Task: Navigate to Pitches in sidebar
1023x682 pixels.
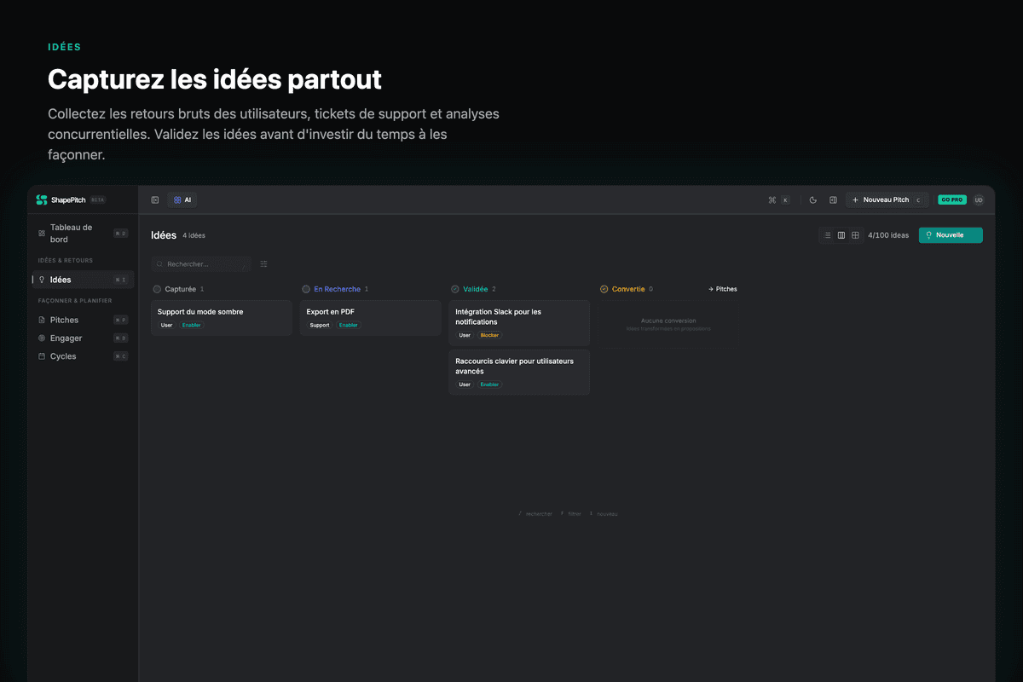Action: [64, 321]
